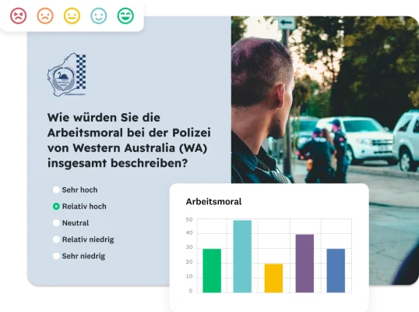Click the '30' axis label on chart
Image resolution: width=419 pixels, height=312 pixels.
pos(189,247)
